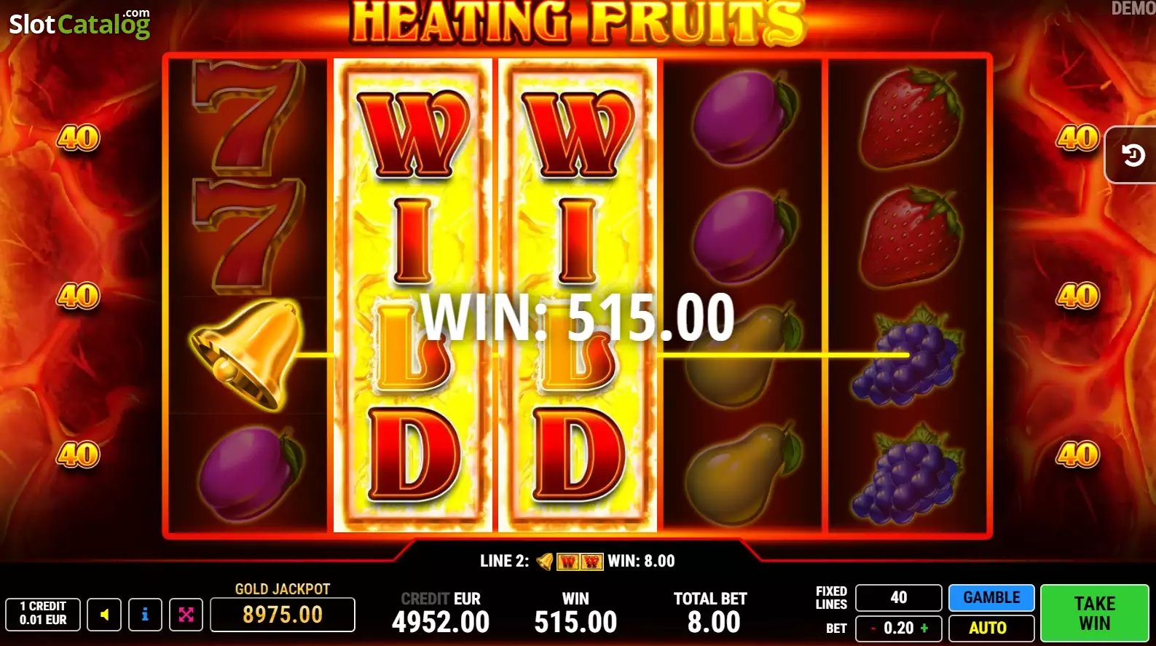Open the info paytable icon

[145, 615]
